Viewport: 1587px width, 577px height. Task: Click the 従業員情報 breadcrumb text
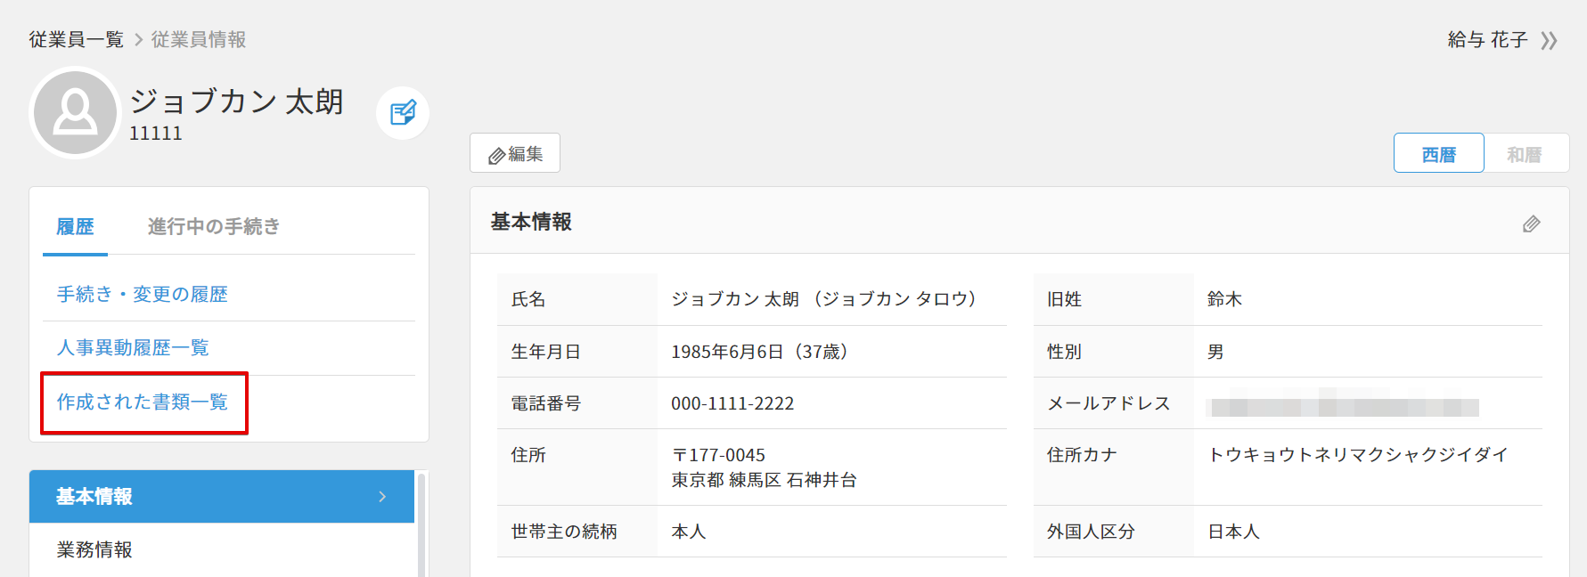[x=199, y=40]
